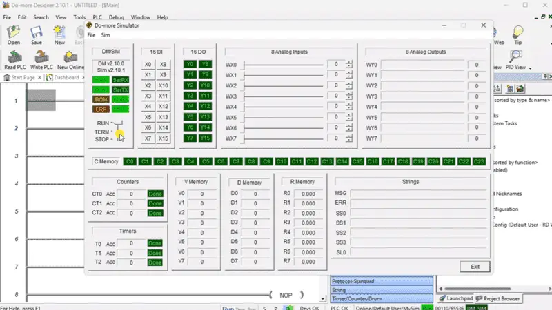Image resolution: width=552 pixels, height=310 pixels.
Task: Click digital output Y0 indicator
Action: (190, 64)
